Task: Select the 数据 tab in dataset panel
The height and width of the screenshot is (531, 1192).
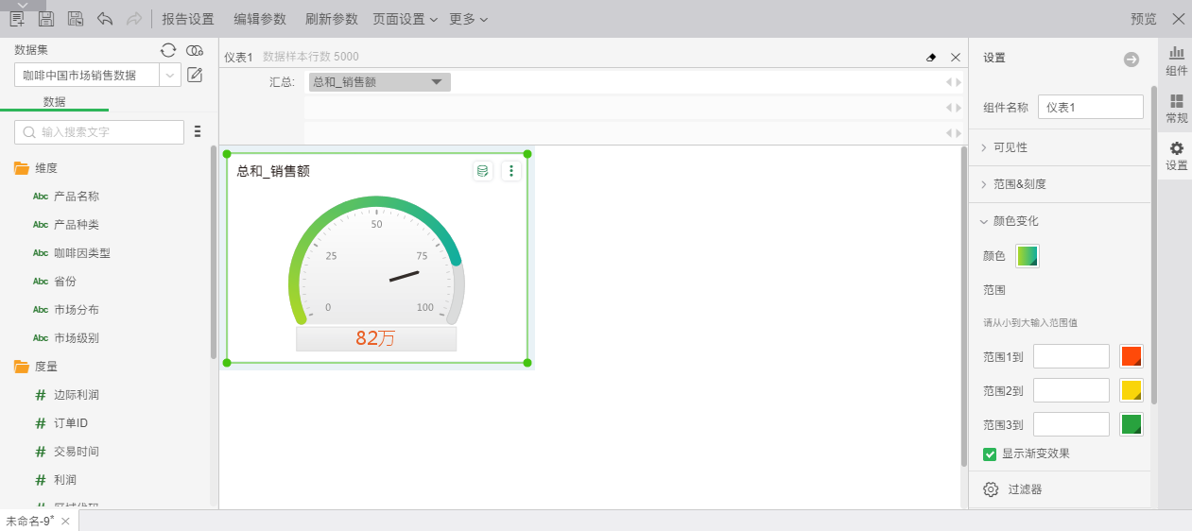Action: tap(54, 102)
